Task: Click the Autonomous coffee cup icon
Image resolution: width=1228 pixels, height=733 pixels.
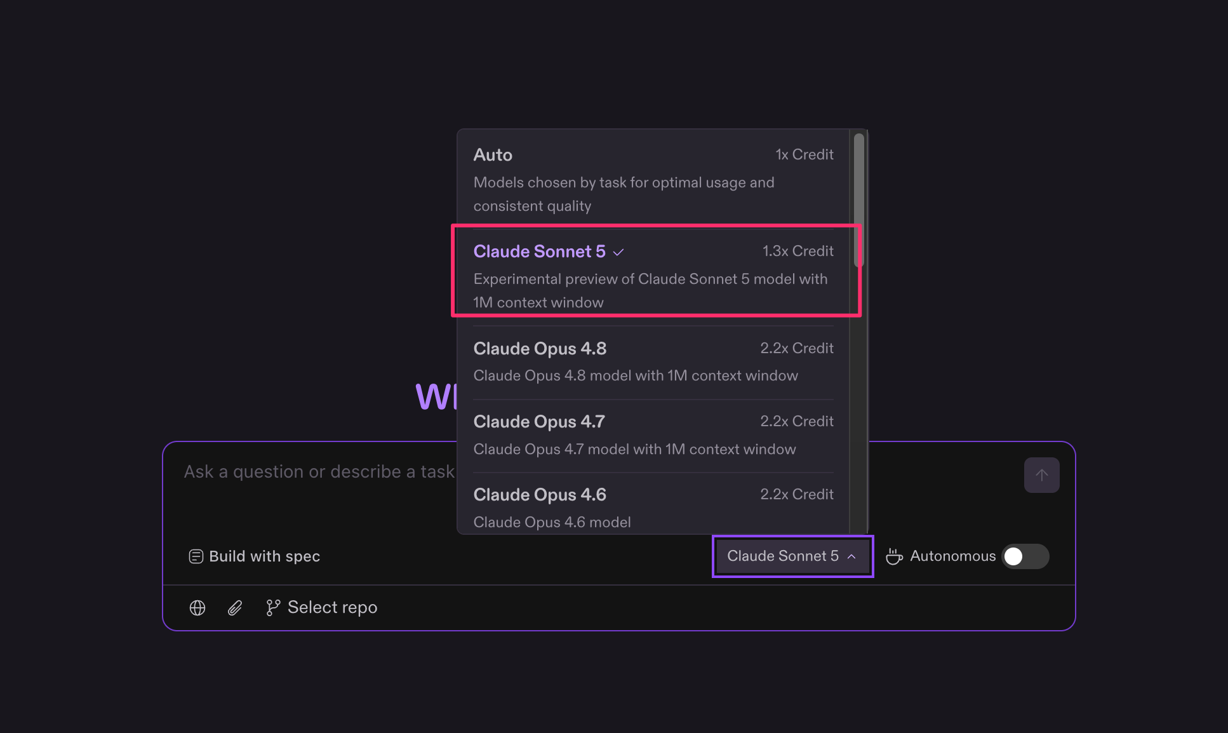Action: (895, 556)
